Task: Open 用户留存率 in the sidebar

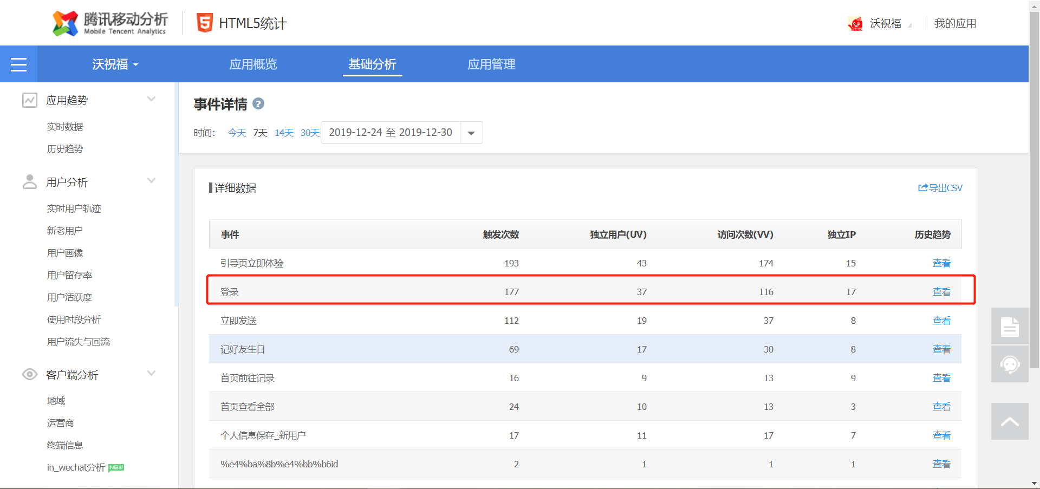Action: point(69,275)
